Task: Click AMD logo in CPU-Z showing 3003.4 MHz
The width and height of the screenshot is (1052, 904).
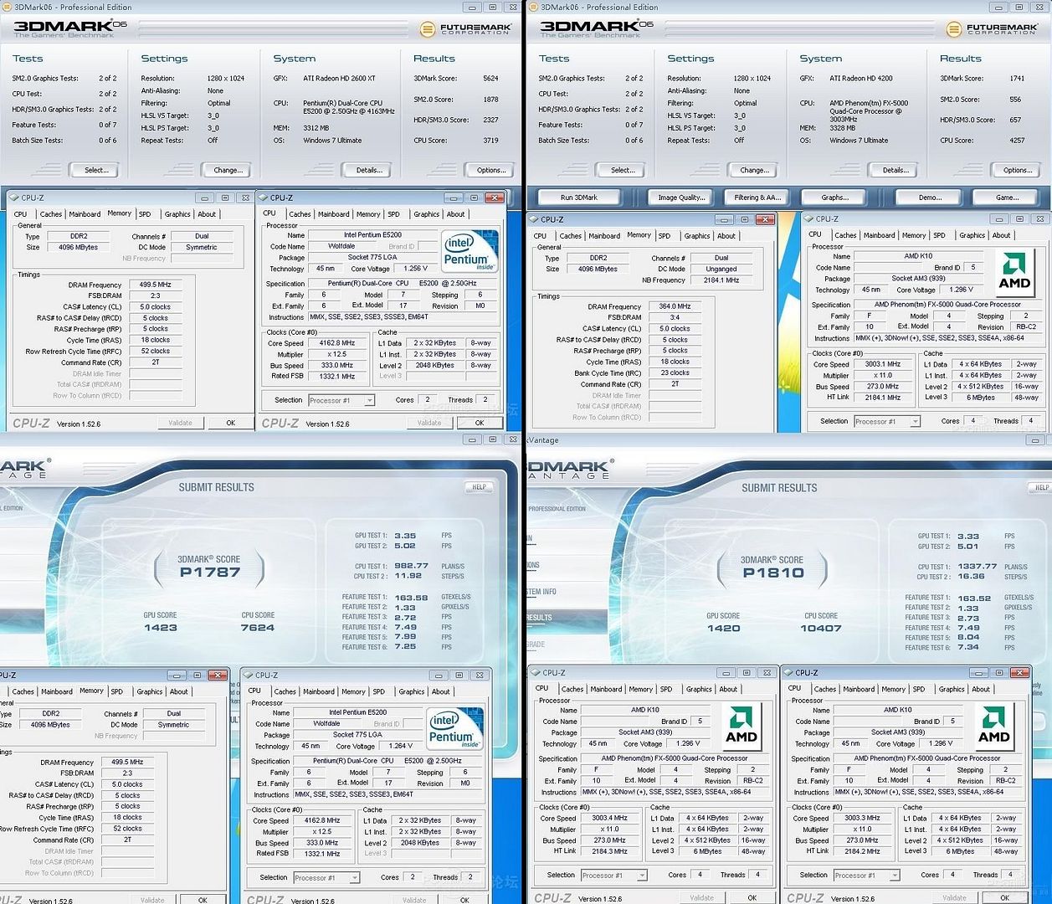Action: [x=741, y=726]
